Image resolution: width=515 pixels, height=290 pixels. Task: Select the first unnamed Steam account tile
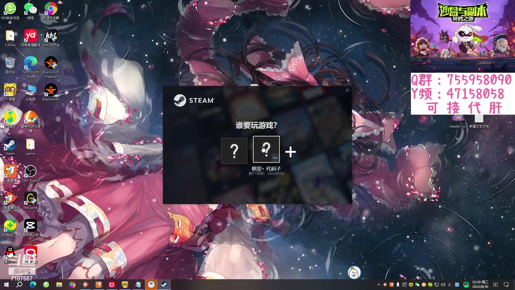coord(234,151)
